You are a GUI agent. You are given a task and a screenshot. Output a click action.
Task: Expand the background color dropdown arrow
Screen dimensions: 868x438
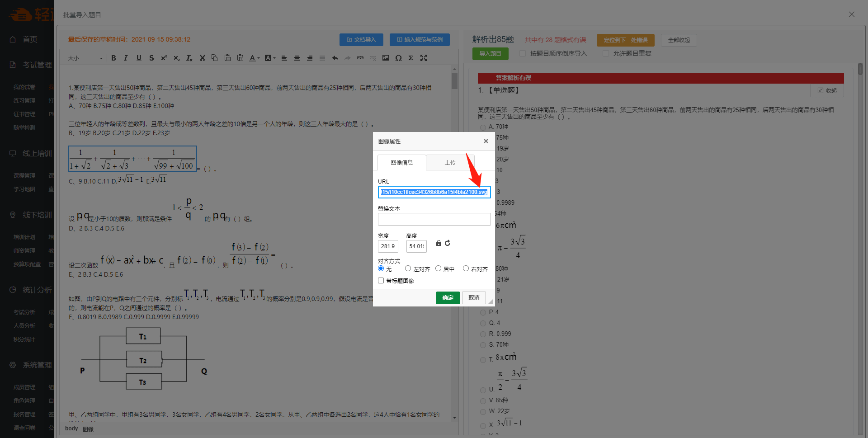274,58
